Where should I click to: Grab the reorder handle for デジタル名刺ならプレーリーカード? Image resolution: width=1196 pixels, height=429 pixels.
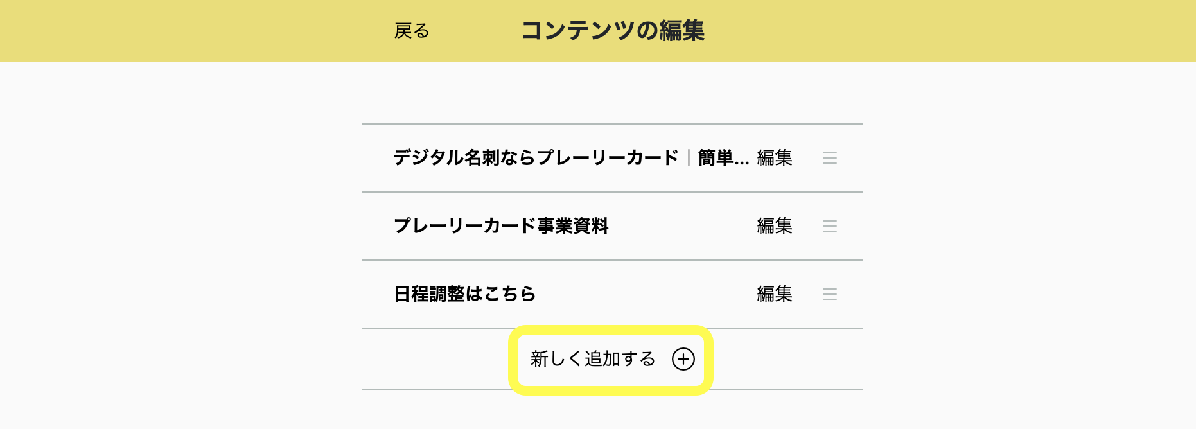[x=829, y=158]
